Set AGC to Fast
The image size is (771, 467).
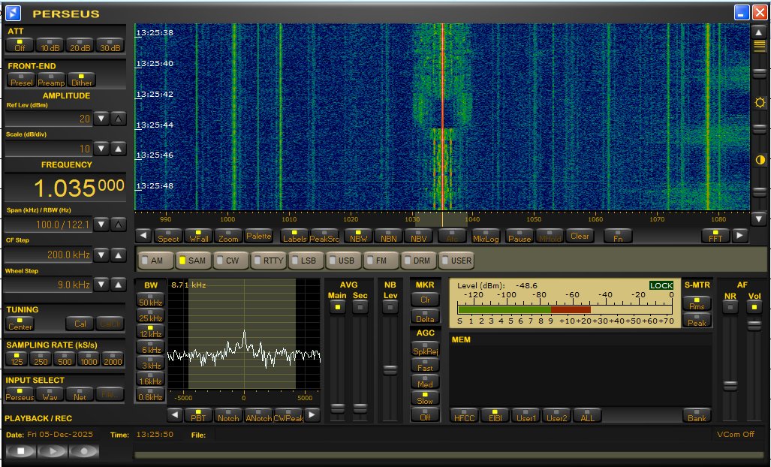pyautogui.click(x=426, y=365)
